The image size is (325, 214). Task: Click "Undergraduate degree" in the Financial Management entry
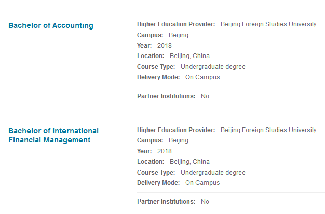point(213,173)
